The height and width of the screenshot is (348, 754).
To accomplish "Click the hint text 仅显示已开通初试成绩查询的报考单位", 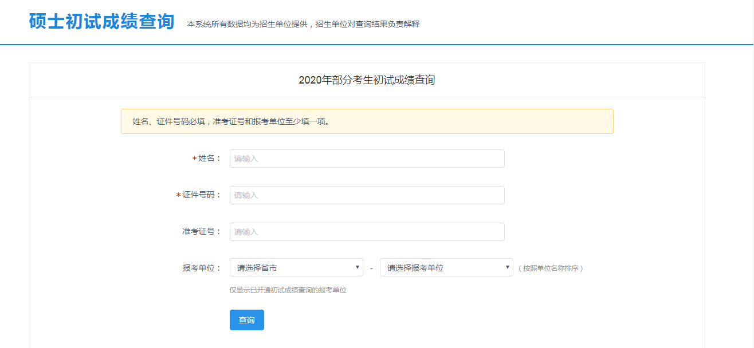I will 288,290.
